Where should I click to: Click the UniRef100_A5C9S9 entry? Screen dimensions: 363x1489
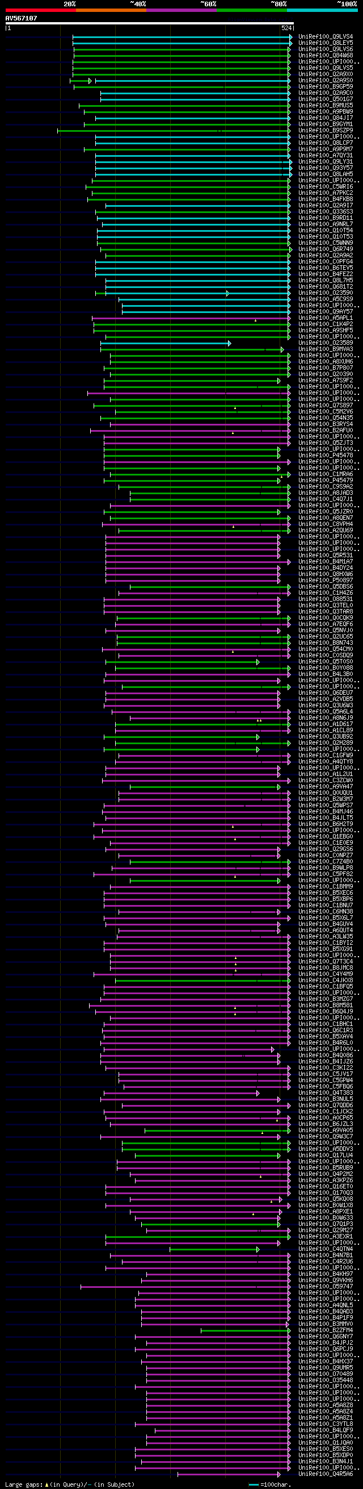coord(326,299)
